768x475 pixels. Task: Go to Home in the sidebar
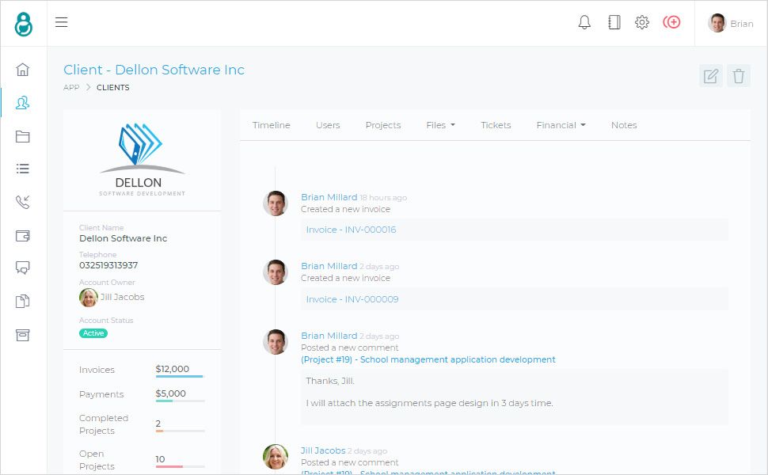[23, 69]
